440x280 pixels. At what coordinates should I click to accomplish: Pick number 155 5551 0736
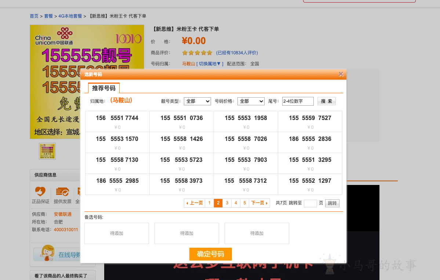click(x=182, y=121)
